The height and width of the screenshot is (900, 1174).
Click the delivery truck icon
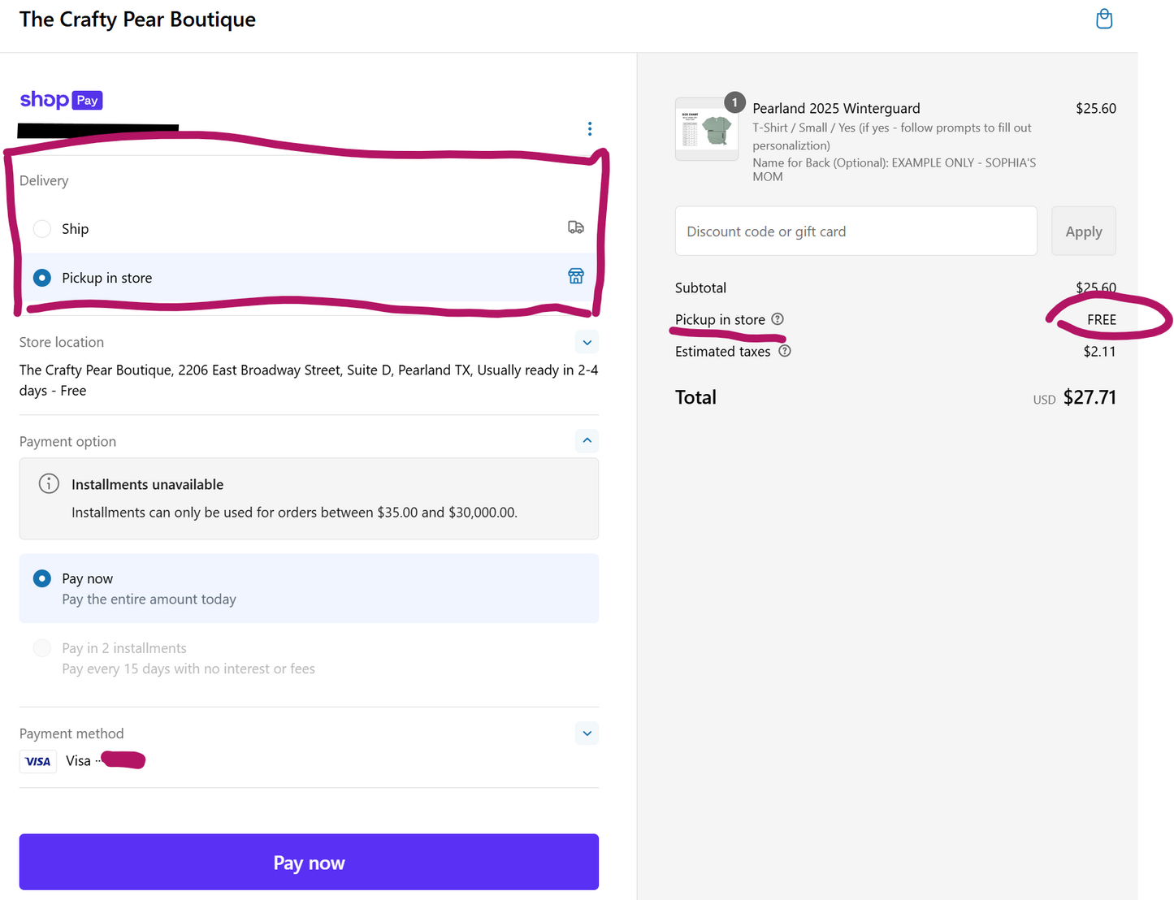click(575, 227)
